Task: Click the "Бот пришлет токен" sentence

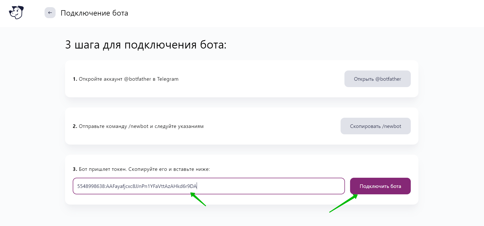Action: (x=102, y=169)
